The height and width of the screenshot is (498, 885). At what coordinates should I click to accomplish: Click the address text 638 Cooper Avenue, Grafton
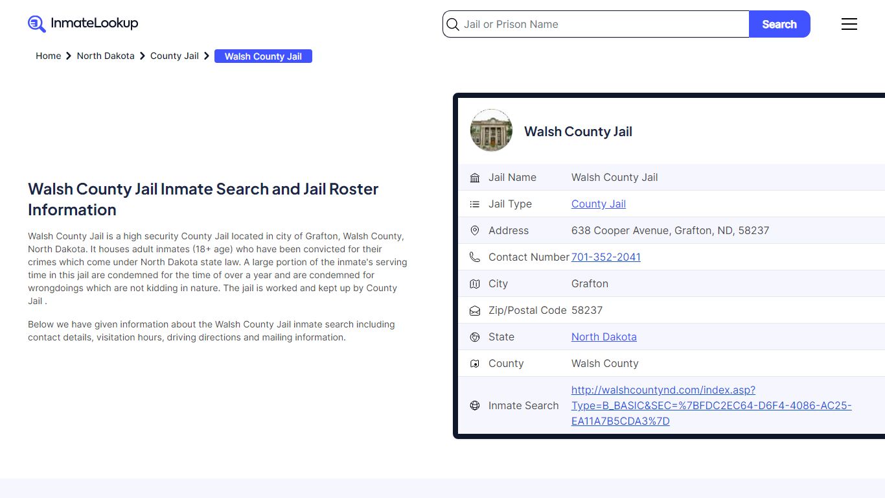click(x=671, y=231)
